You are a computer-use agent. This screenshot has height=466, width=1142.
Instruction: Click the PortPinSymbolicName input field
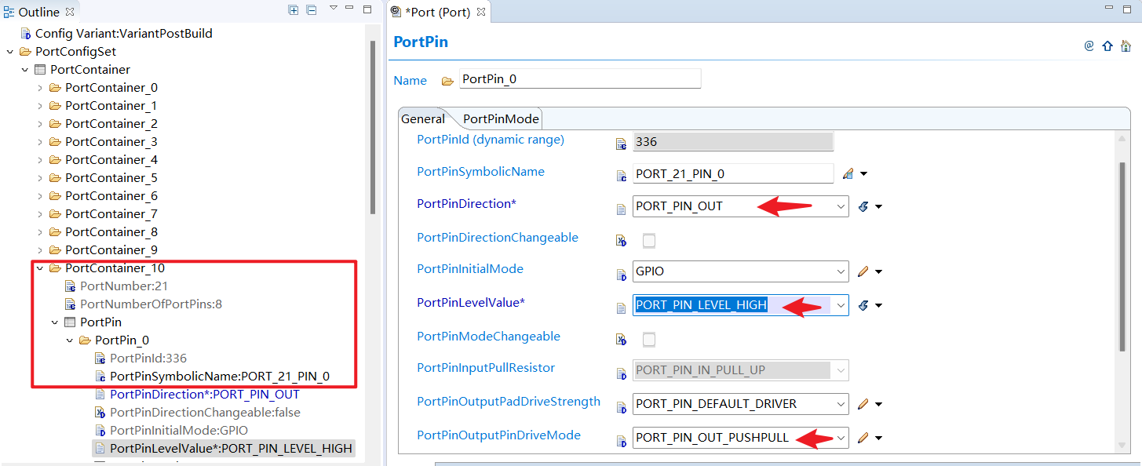pyautogui.click(x=733, y=173)
